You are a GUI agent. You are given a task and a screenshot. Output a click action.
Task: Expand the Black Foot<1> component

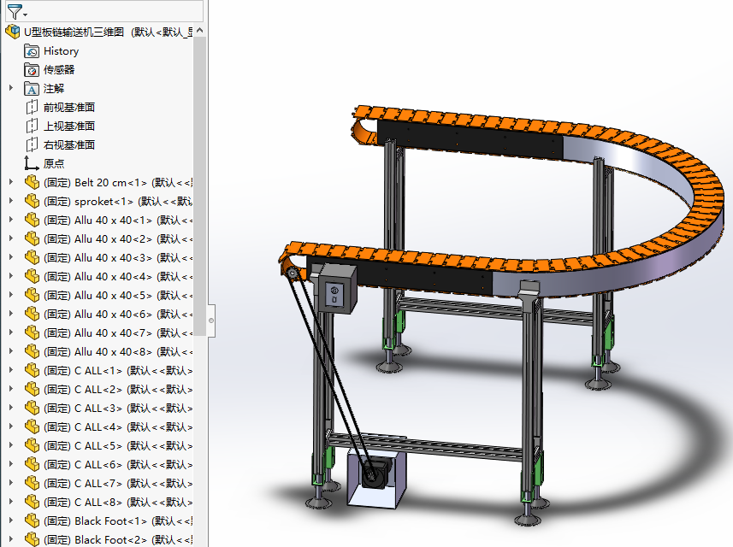[11, 521]
